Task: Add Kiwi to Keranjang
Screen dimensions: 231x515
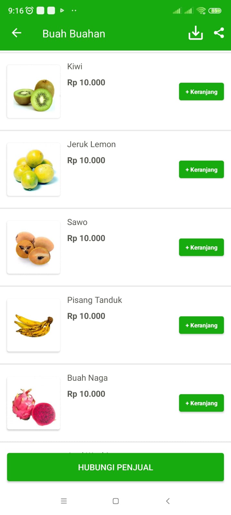Action: point(201,92)
